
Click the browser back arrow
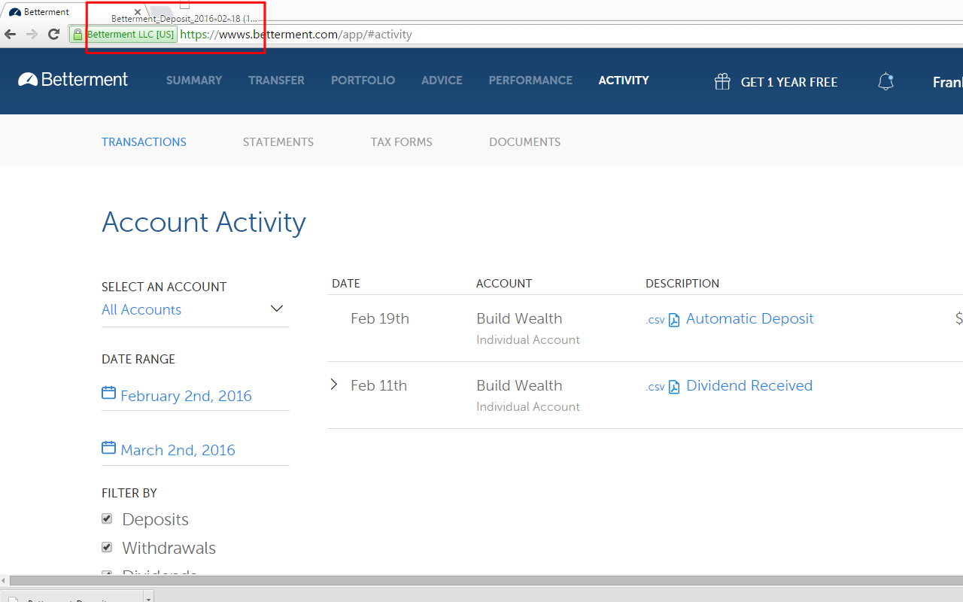tap(11, 34)
